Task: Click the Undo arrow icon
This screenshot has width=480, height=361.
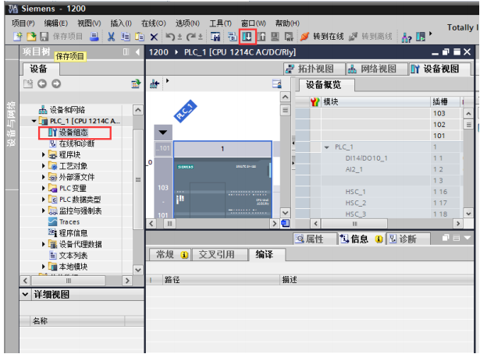Action: [x=170, y=37]
